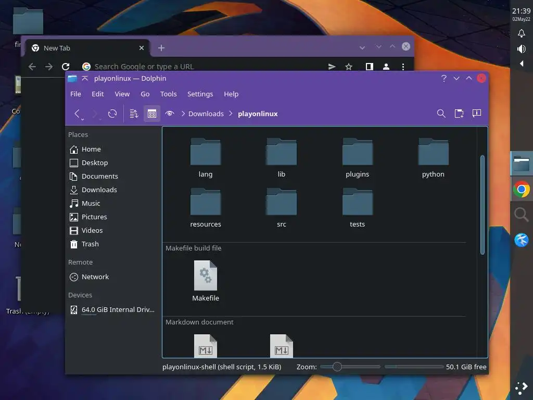Open Chrome side panel icon
This screenshot has width=533, height=400.
369,67
